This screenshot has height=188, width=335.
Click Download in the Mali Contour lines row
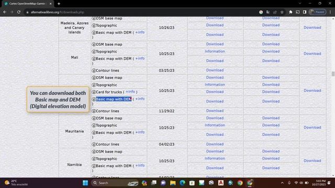215,70
